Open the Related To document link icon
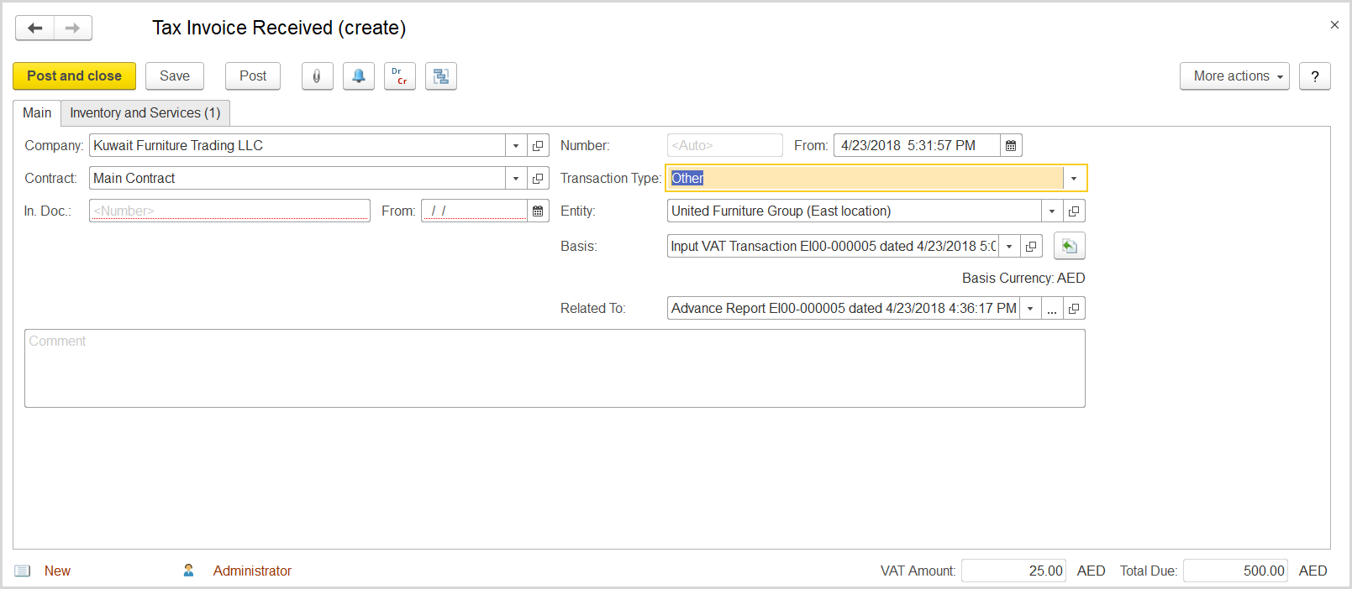The width and height of the screenshot is (1352, 589). (x=1074, y=308)
